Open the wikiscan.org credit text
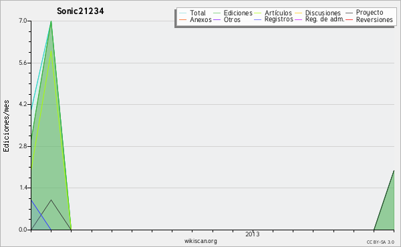 pyautogui.click(x=200, y=241)
